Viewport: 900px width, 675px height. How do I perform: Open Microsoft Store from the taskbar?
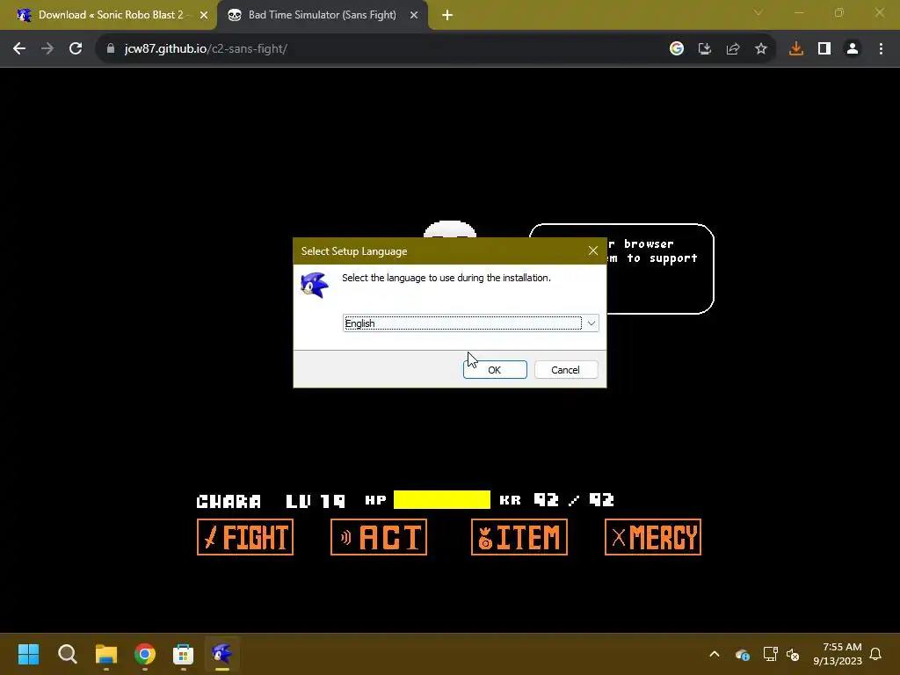point(183,654)
